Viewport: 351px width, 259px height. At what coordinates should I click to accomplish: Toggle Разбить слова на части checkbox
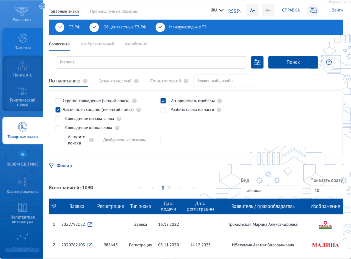[163, 110]
